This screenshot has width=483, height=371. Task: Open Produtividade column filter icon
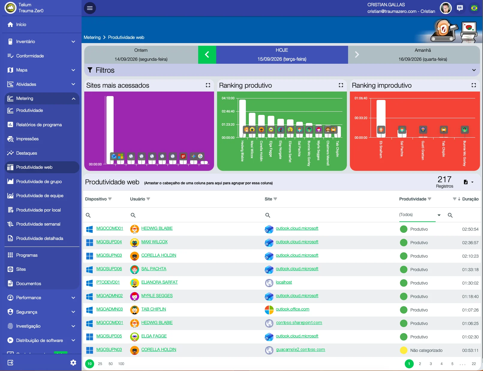point(429,199)
